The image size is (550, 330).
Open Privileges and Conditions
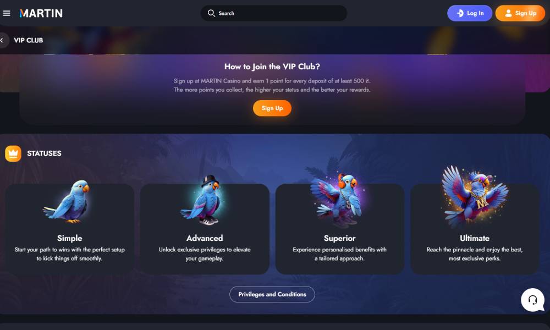coord(272,294)
